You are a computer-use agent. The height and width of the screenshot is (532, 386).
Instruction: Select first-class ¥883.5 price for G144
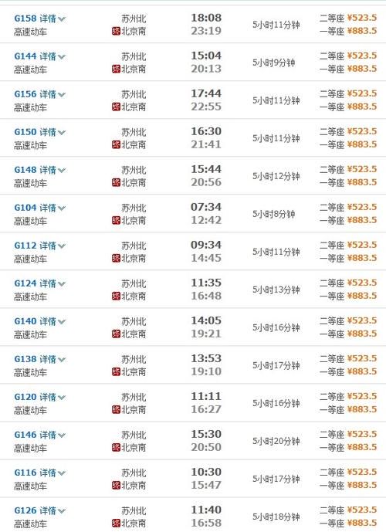coord(362,69)
